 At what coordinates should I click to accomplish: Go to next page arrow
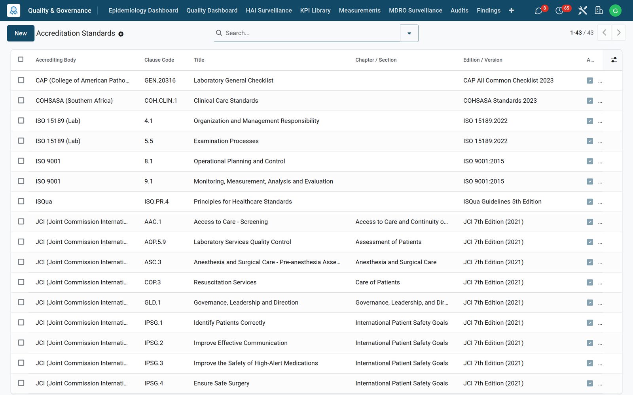pos(619,33)
